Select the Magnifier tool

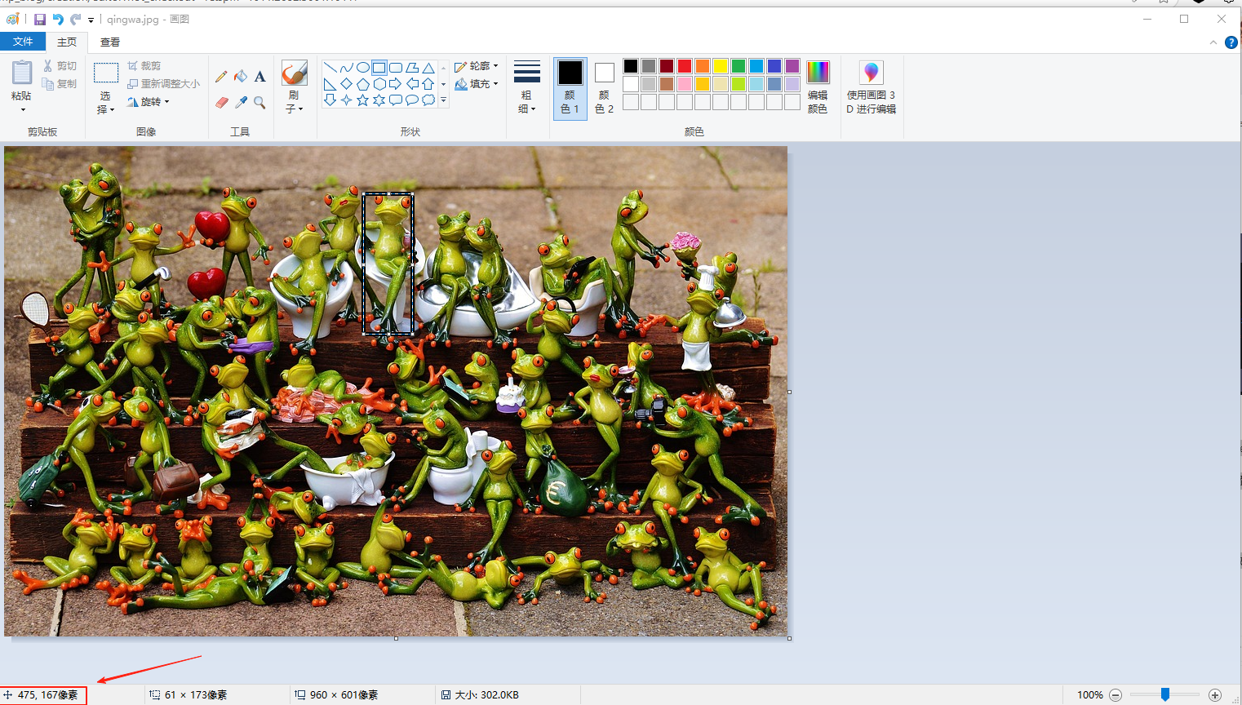[259, 103]
